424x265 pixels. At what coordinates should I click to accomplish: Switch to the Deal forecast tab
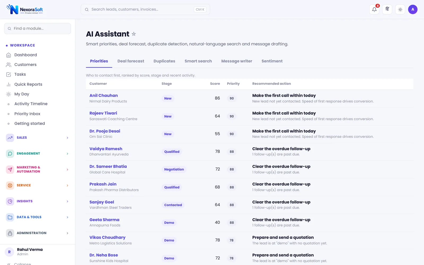[131, 61]
